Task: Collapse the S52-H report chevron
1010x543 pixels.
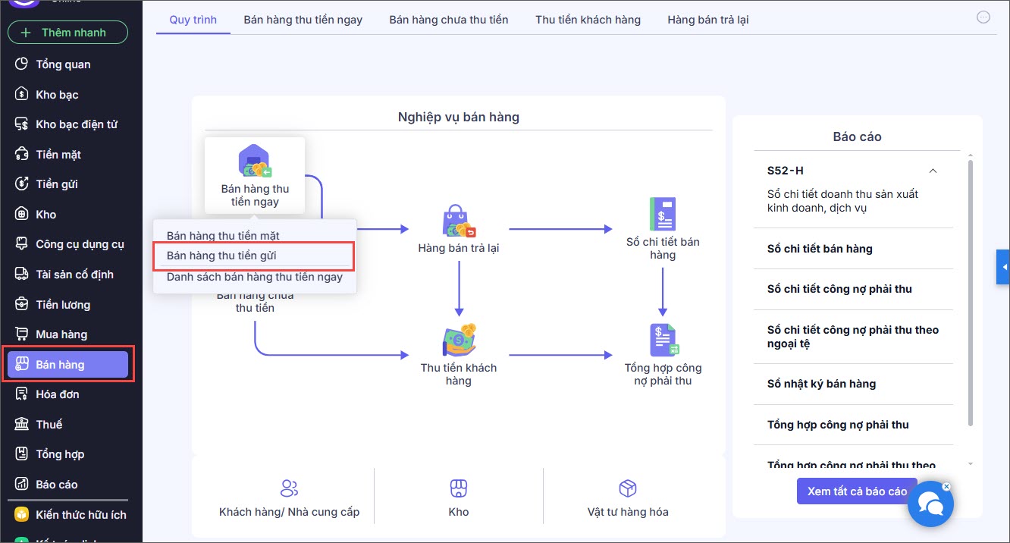Action: (x=933, y=171)
